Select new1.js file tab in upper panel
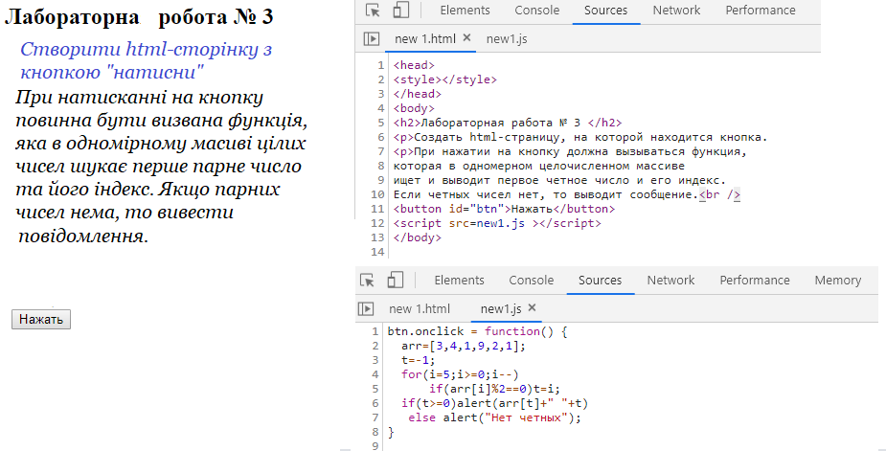The image size is (886, 451). point(507,39)
